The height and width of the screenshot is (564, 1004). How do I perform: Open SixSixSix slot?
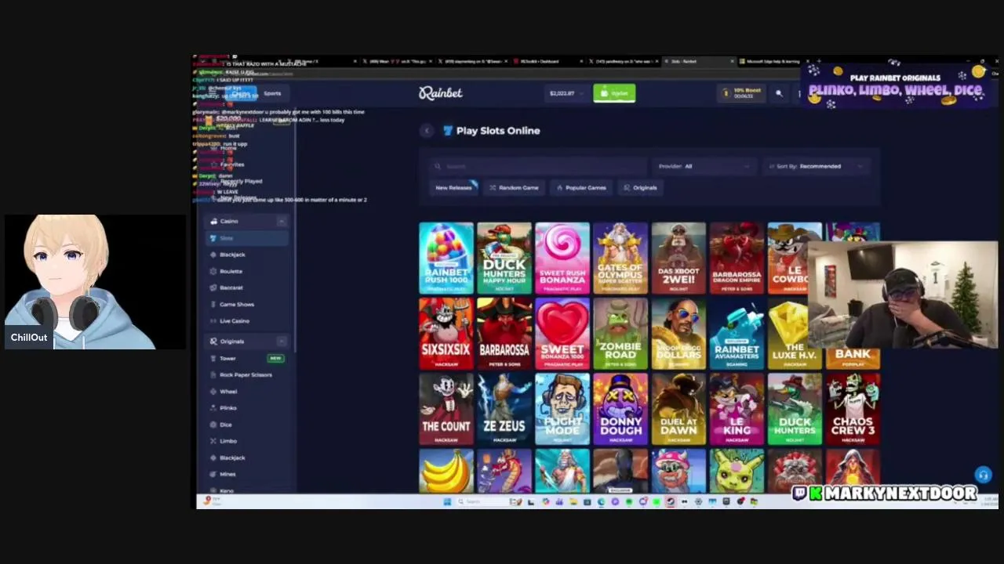click(446, 334)
